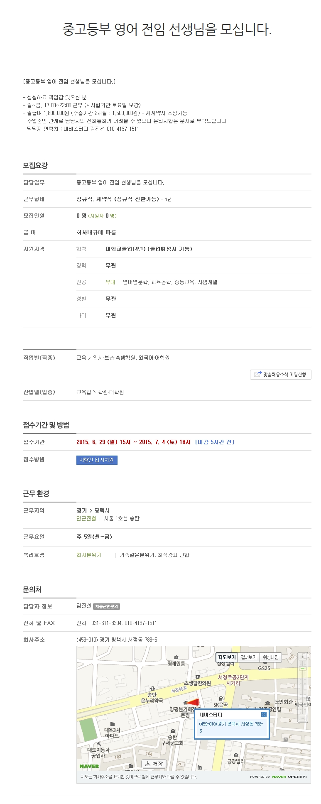Click the 채용관련문의 badge next to 김진선

click(x=107, y=606)
